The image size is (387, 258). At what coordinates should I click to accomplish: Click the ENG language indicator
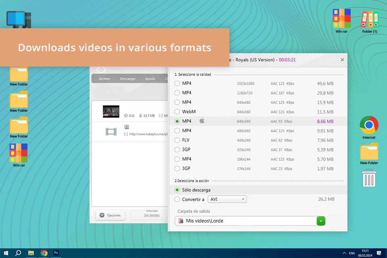[x=352, y=253]
